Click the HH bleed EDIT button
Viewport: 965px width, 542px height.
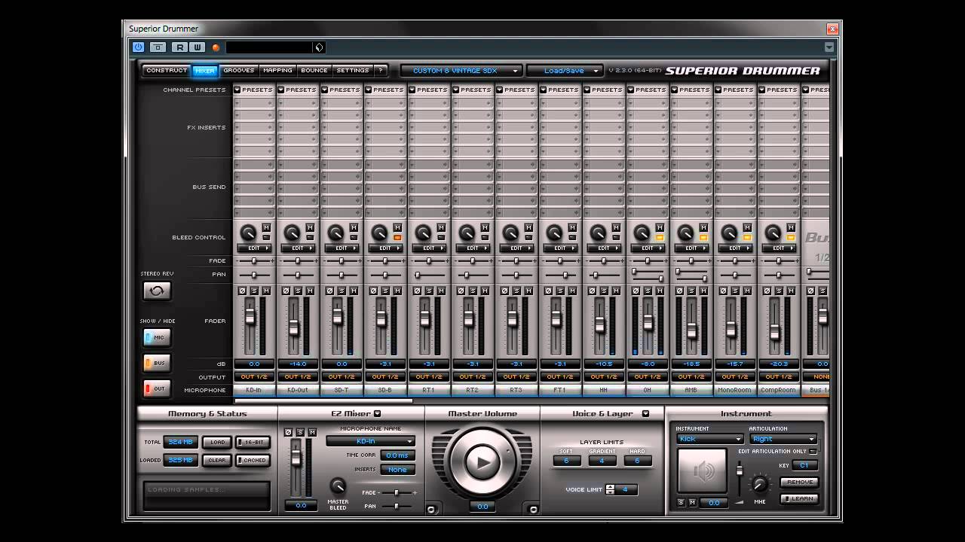[604, 248]
